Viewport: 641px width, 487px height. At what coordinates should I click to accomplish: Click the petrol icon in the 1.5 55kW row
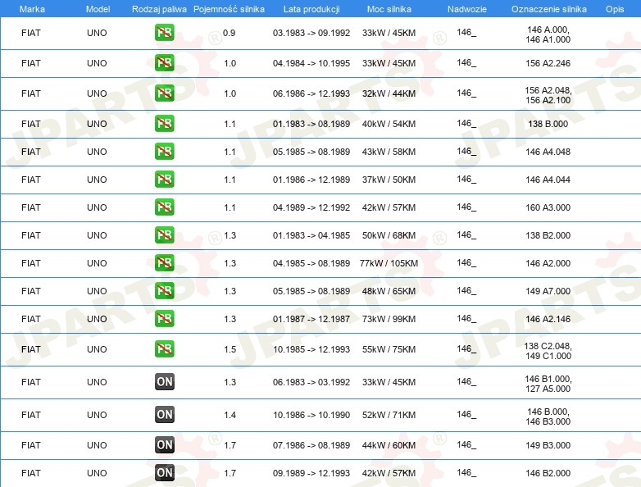pos(164,348)
